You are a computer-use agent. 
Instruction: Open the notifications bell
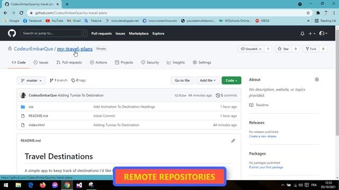(x=302, y=34)
